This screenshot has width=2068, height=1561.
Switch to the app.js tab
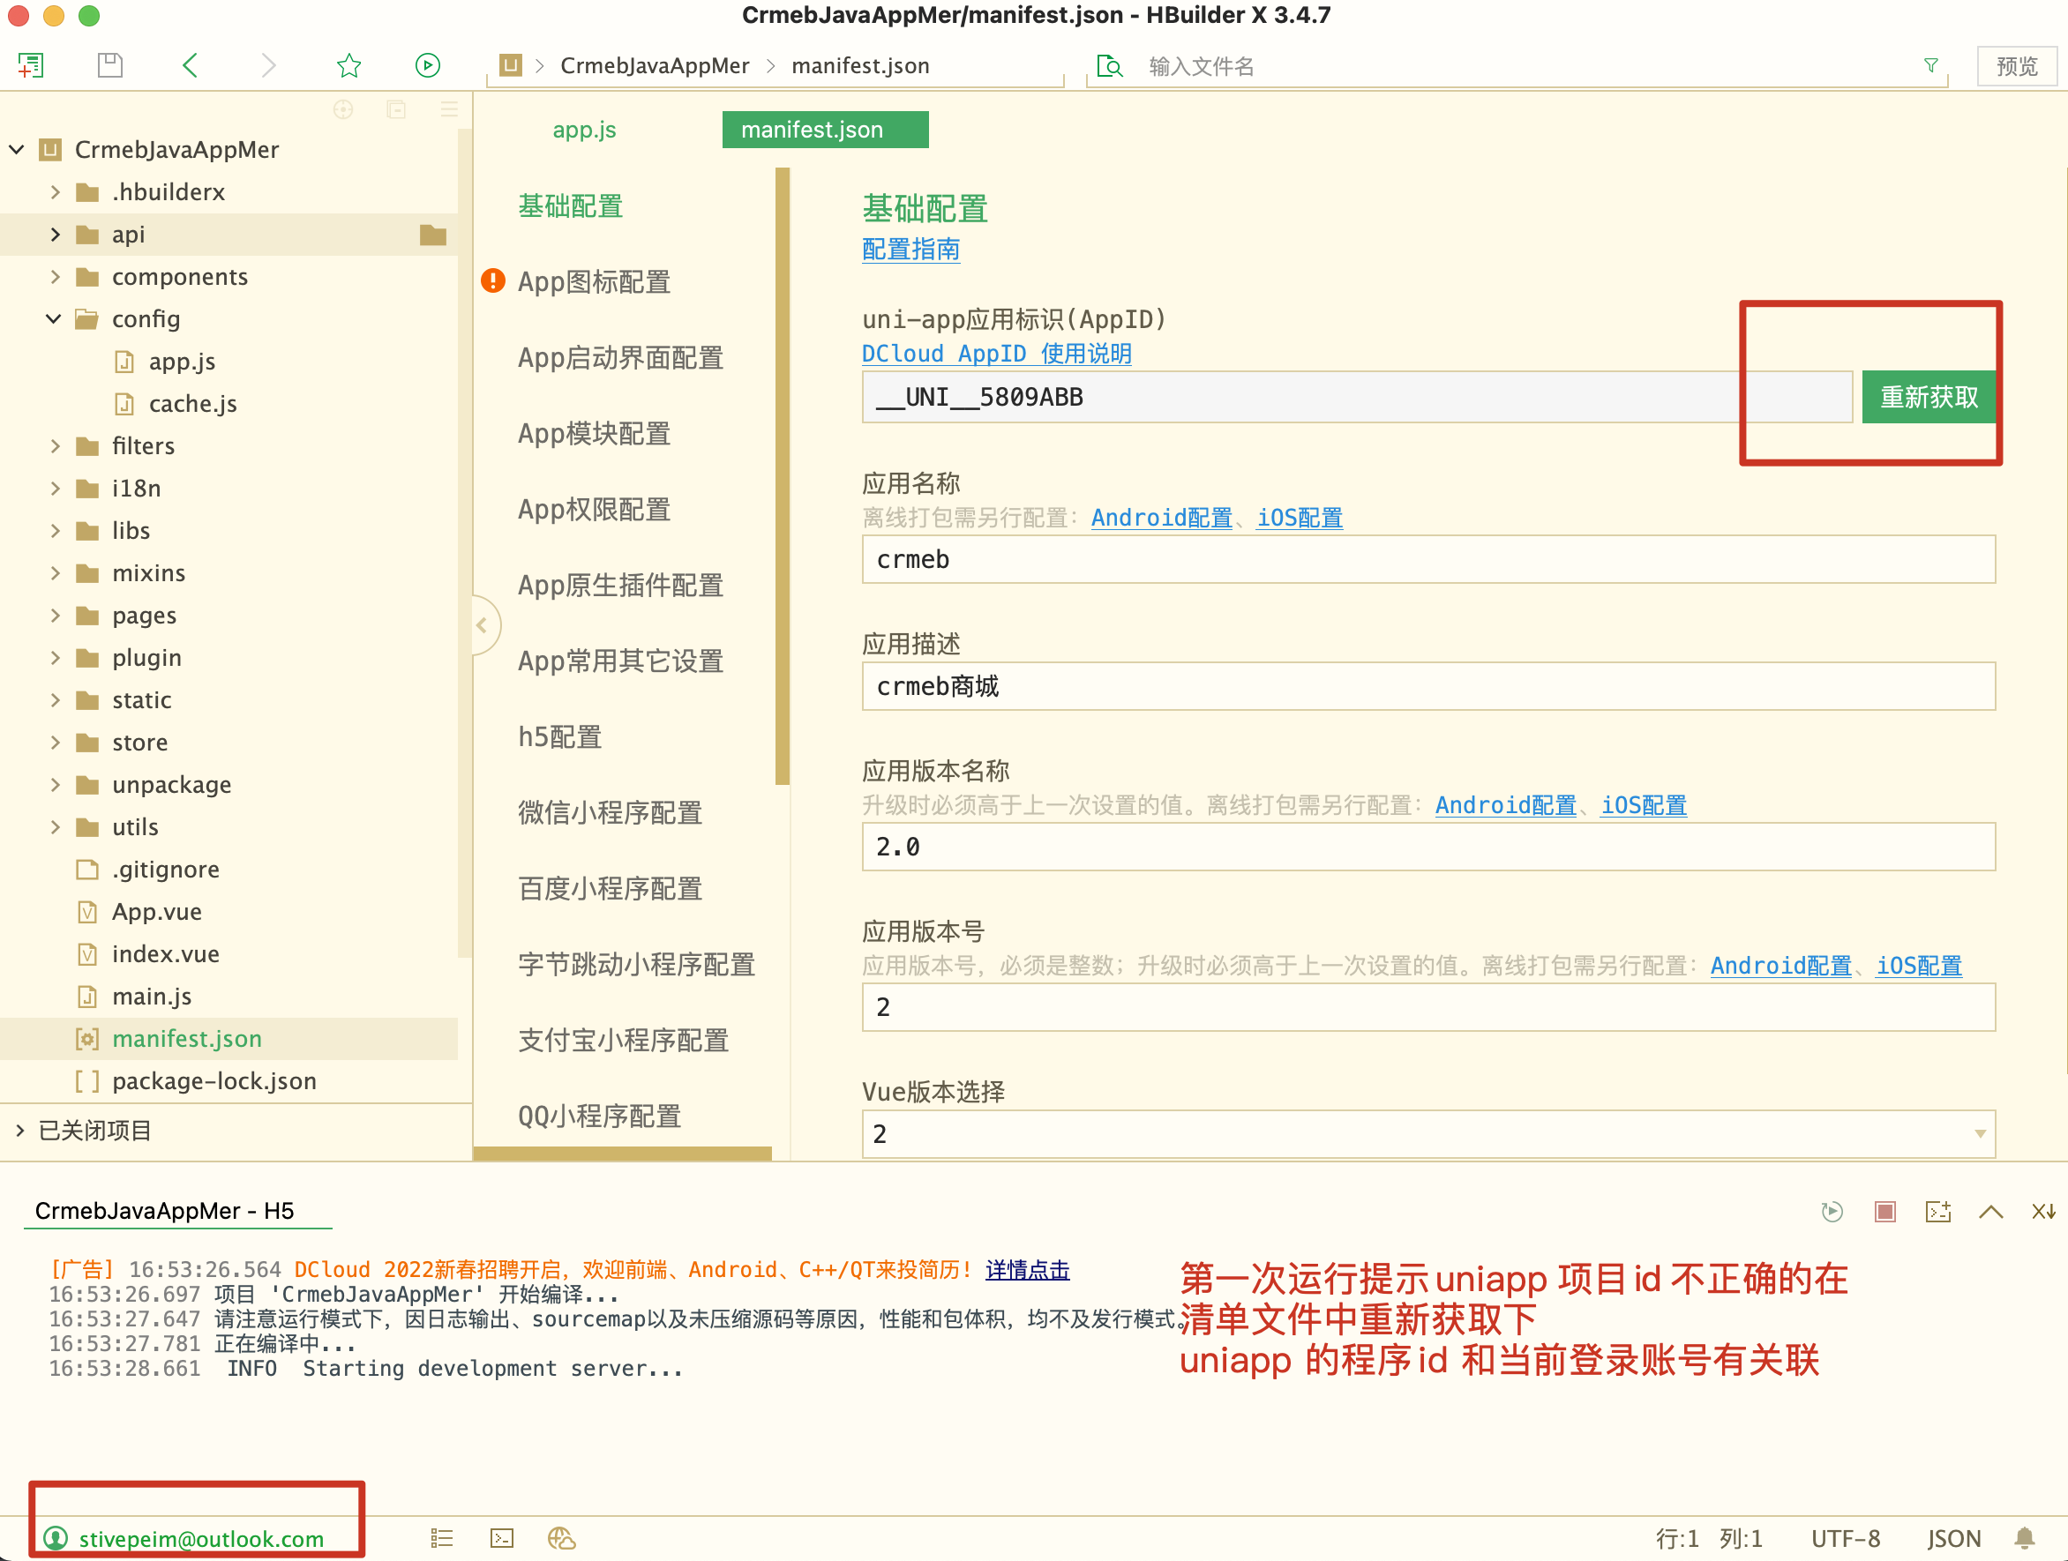(584, 130)
